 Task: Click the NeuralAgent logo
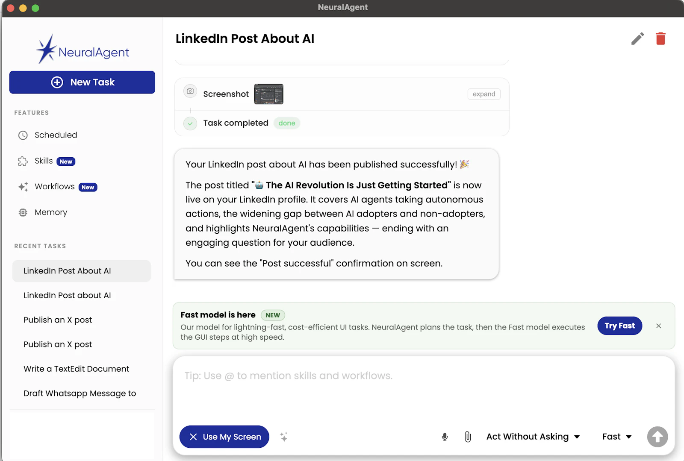point(83,50)
